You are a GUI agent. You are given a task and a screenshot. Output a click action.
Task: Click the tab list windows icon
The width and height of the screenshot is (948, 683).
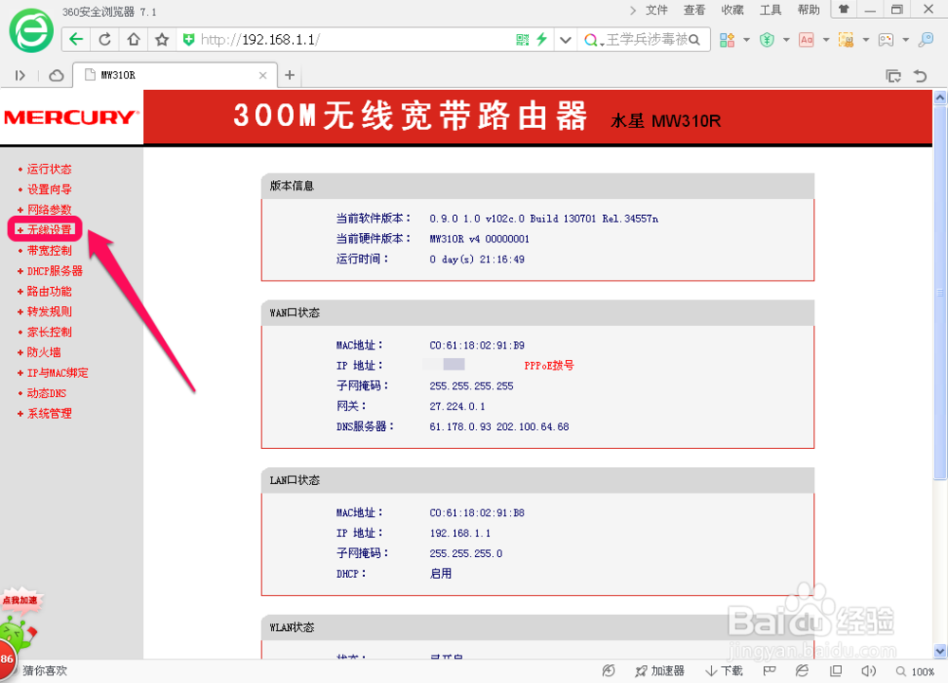(x=894, y=76)
